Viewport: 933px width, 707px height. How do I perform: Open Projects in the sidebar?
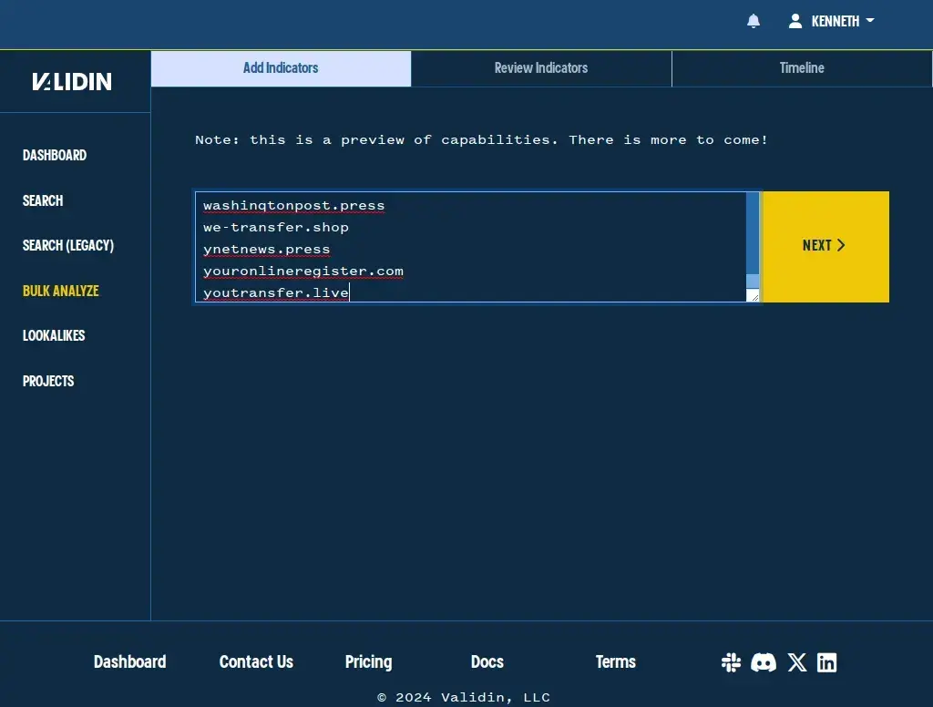pyautogui.click(x=48, y=381)
